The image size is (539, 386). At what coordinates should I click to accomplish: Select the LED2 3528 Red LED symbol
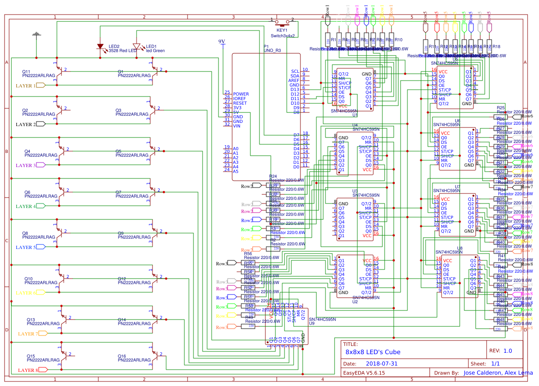pyautogui.click(x=101, y=45)
